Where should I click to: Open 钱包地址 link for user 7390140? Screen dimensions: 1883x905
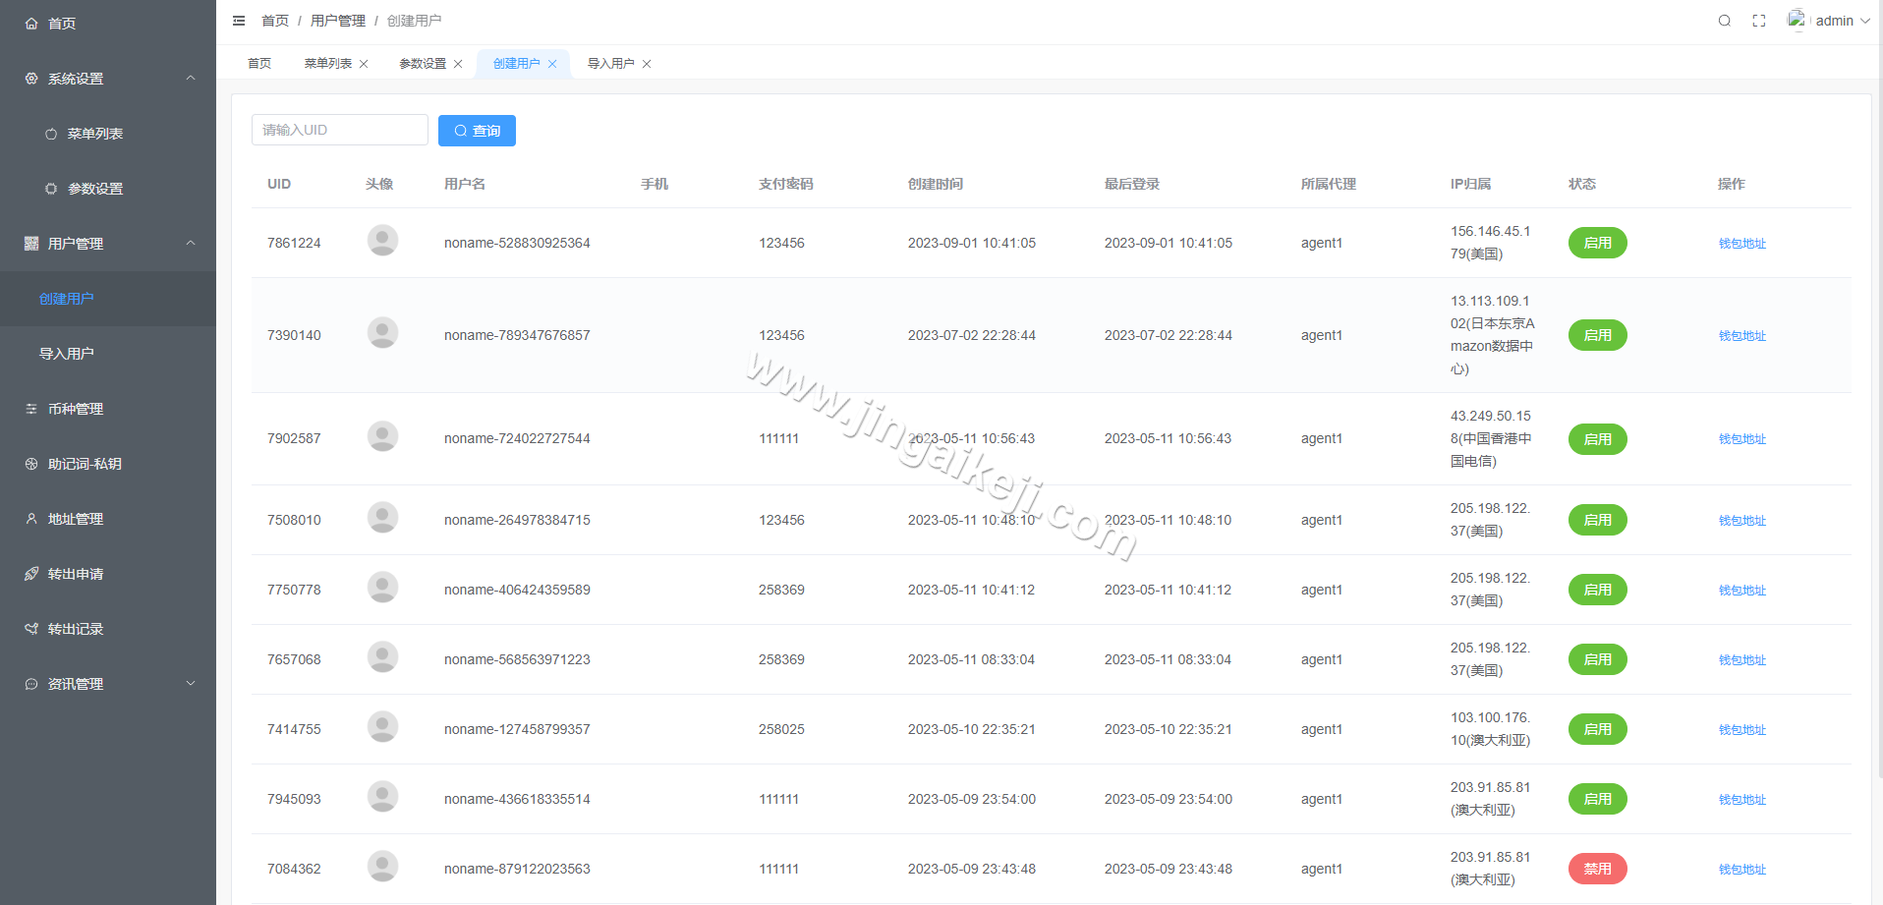pos(1741,336)
